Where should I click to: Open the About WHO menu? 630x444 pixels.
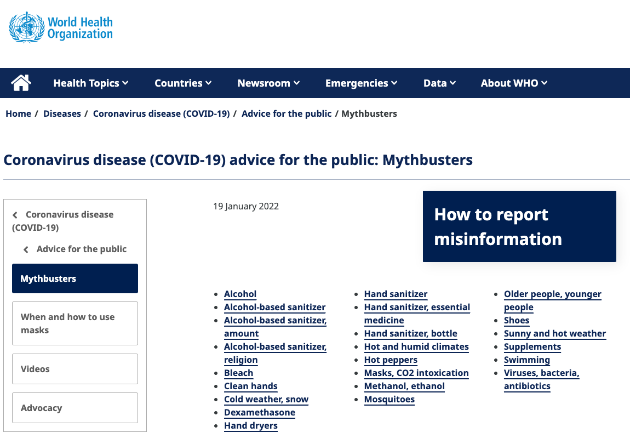[514, 83]
